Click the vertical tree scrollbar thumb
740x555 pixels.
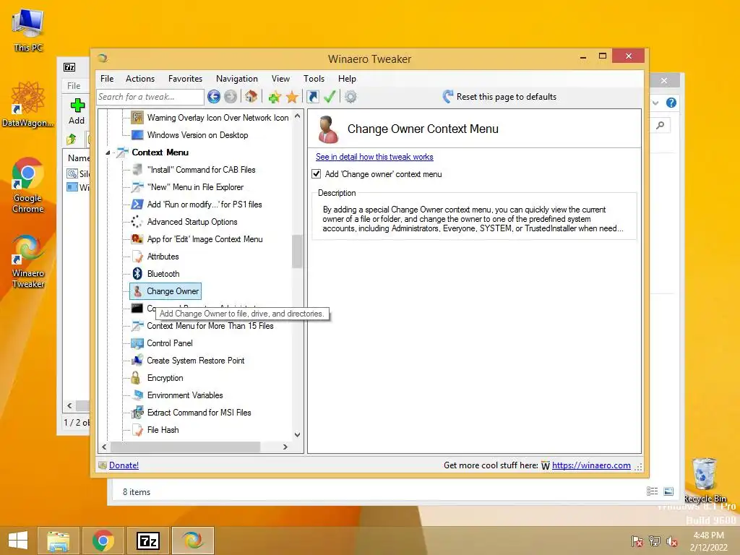[x=297, y=251]
